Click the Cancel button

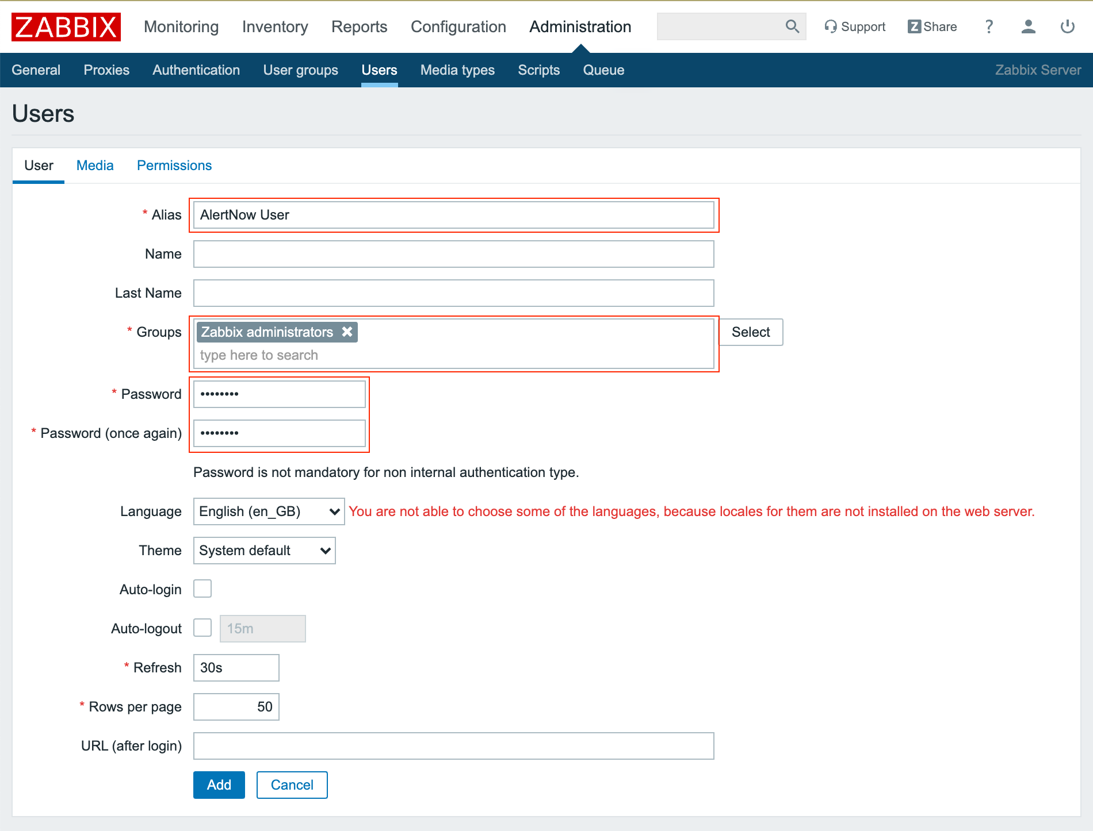point(292,785)
